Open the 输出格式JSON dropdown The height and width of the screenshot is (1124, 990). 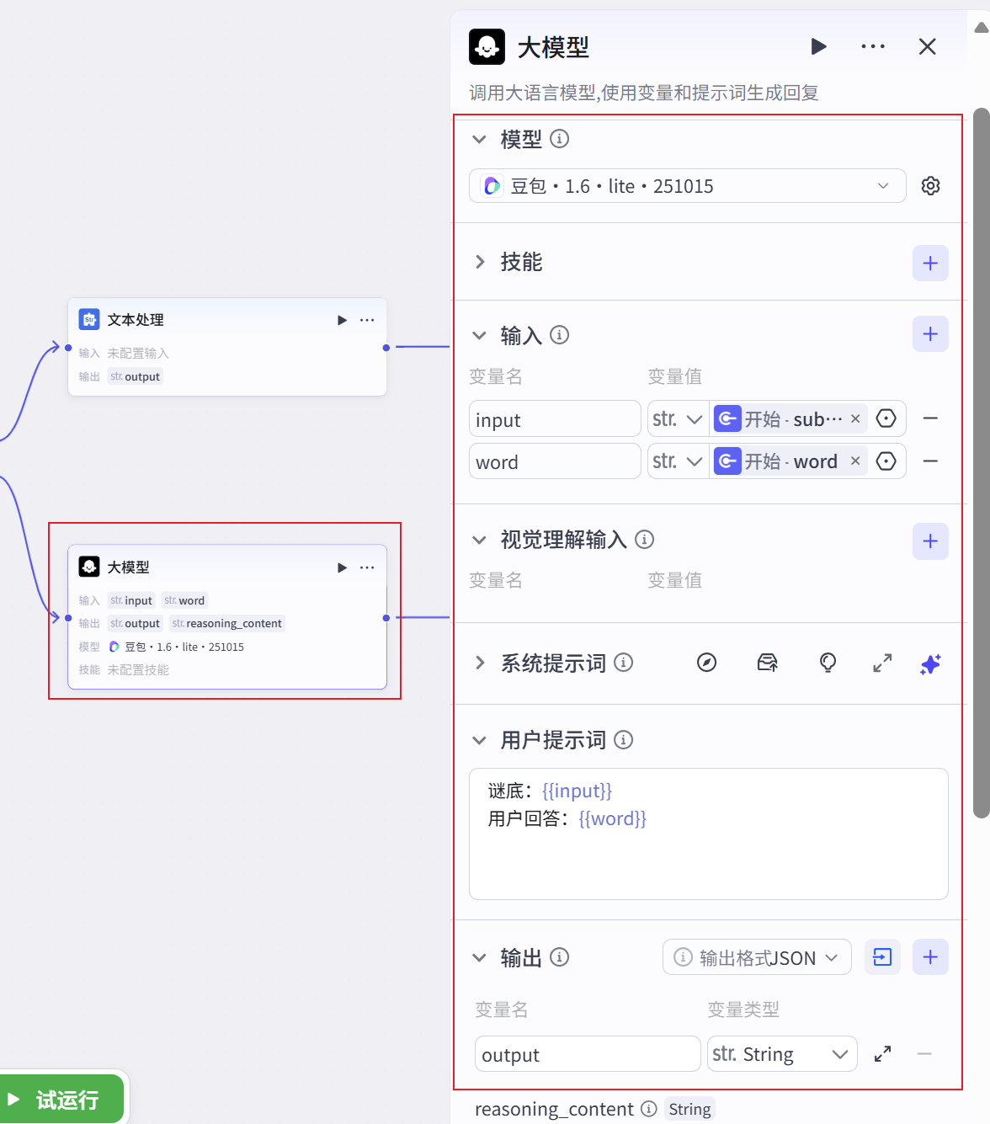coord(757,957)
